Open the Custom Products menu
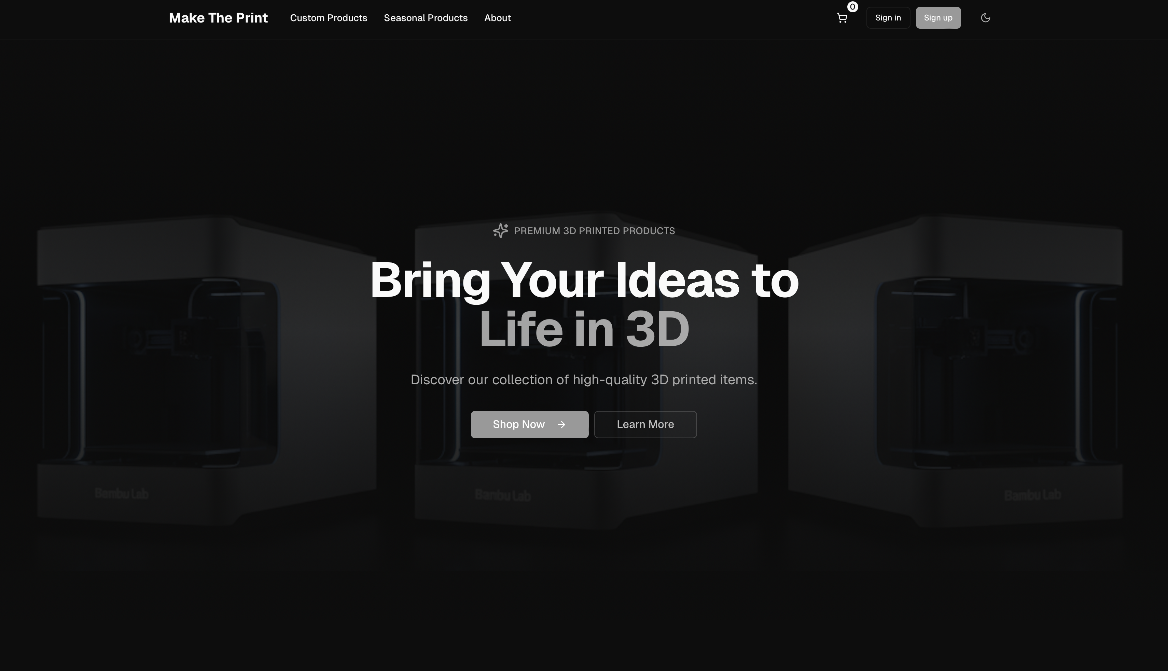The width and height of the screenshot is (1168, 671). pos(328,17)
